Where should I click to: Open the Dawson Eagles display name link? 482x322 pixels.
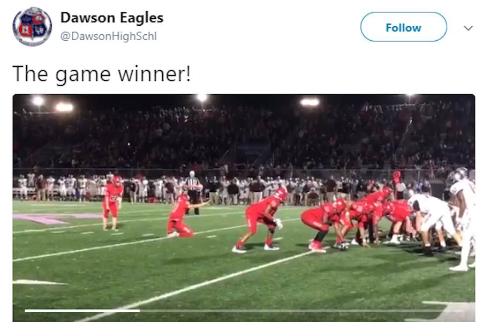tap(112, 18)
